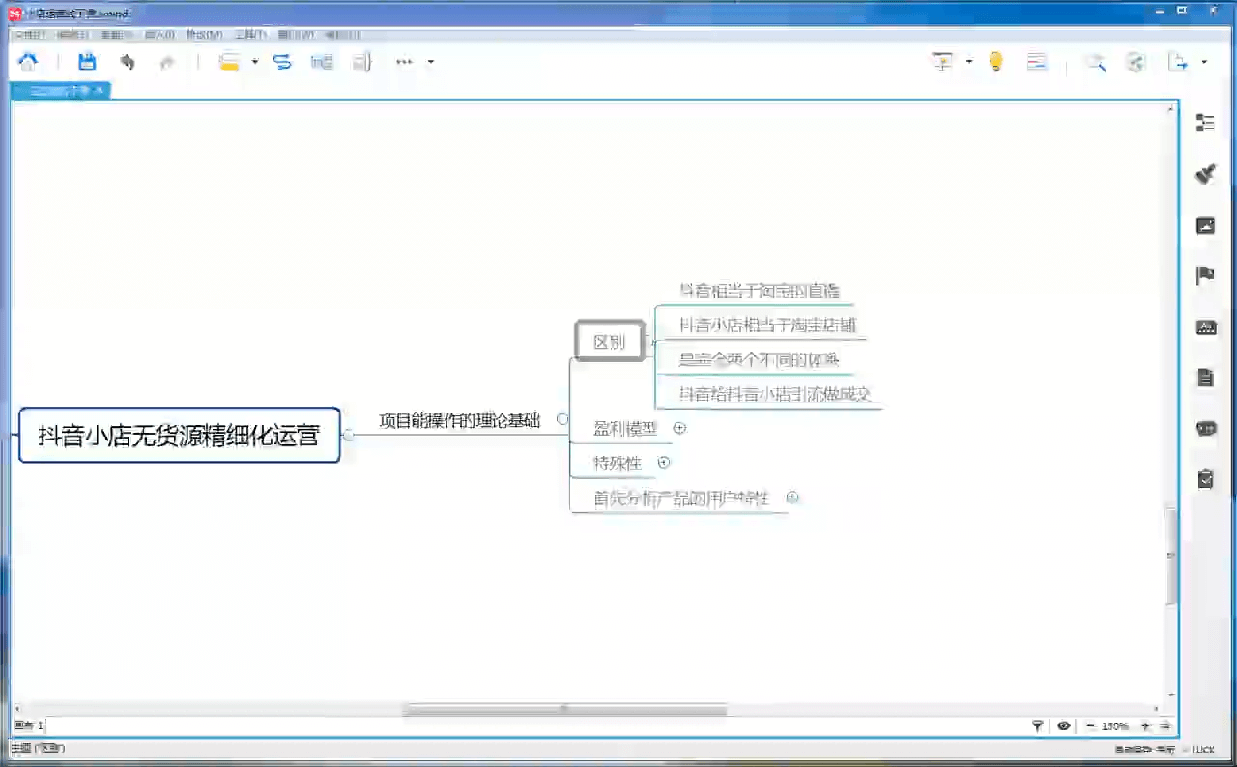Zoom out with the minus button
Viewport: 1237px width, 767px height.
[1090, 725]
